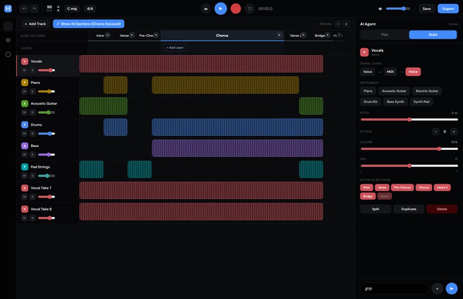Image resolution: width=463 pixels, height=299 pixels.
Task: Click the AI Agent message input
Action: 394,289
